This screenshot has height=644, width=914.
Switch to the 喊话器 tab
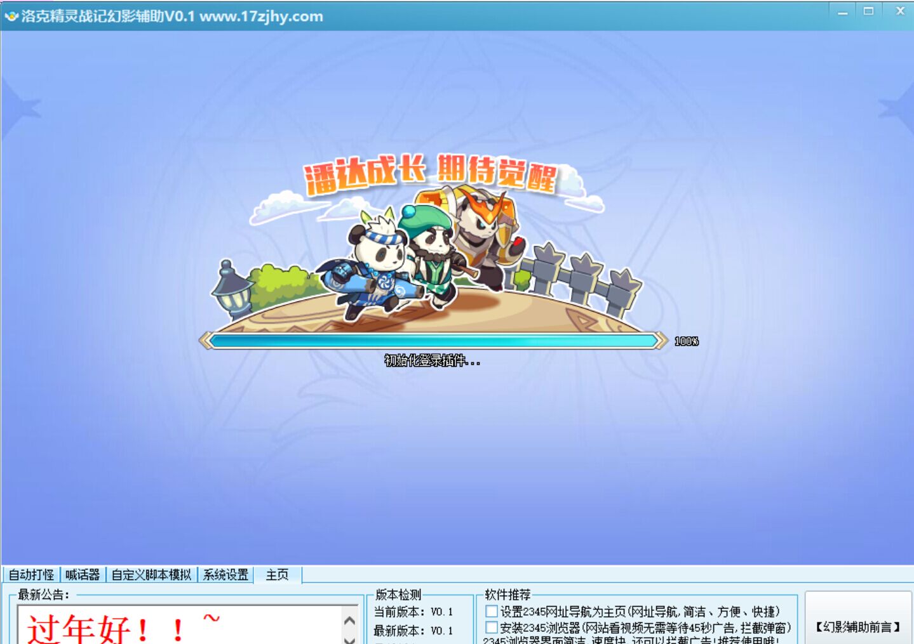coord(83,575)
